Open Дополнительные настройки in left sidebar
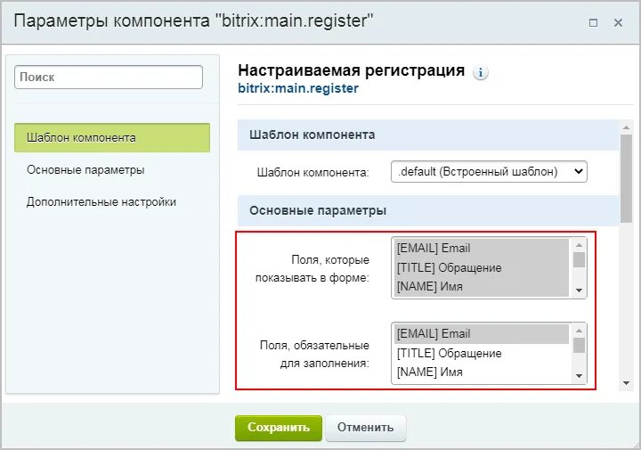 click(101, 201)
